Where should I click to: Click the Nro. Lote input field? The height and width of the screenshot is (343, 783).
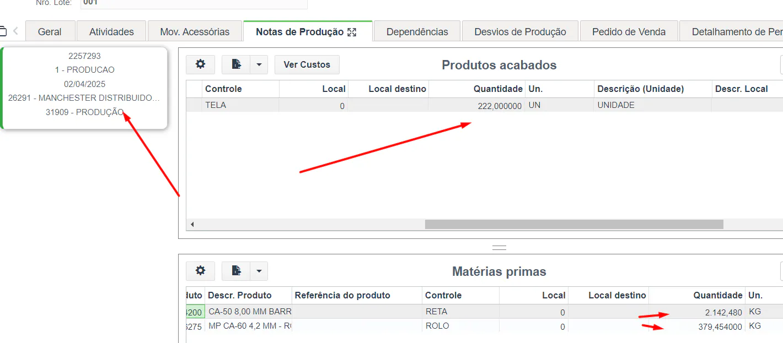point(194,3)
